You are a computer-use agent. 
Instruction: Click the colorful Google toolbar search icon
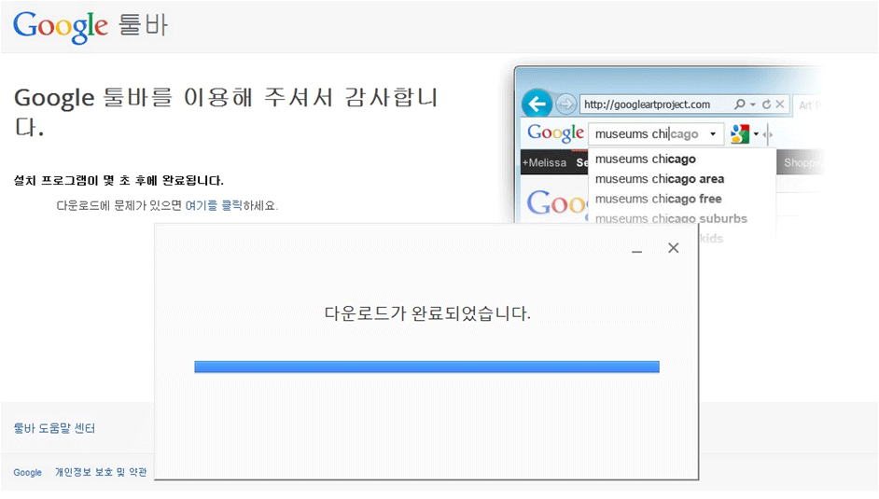[x=740, y=134]
